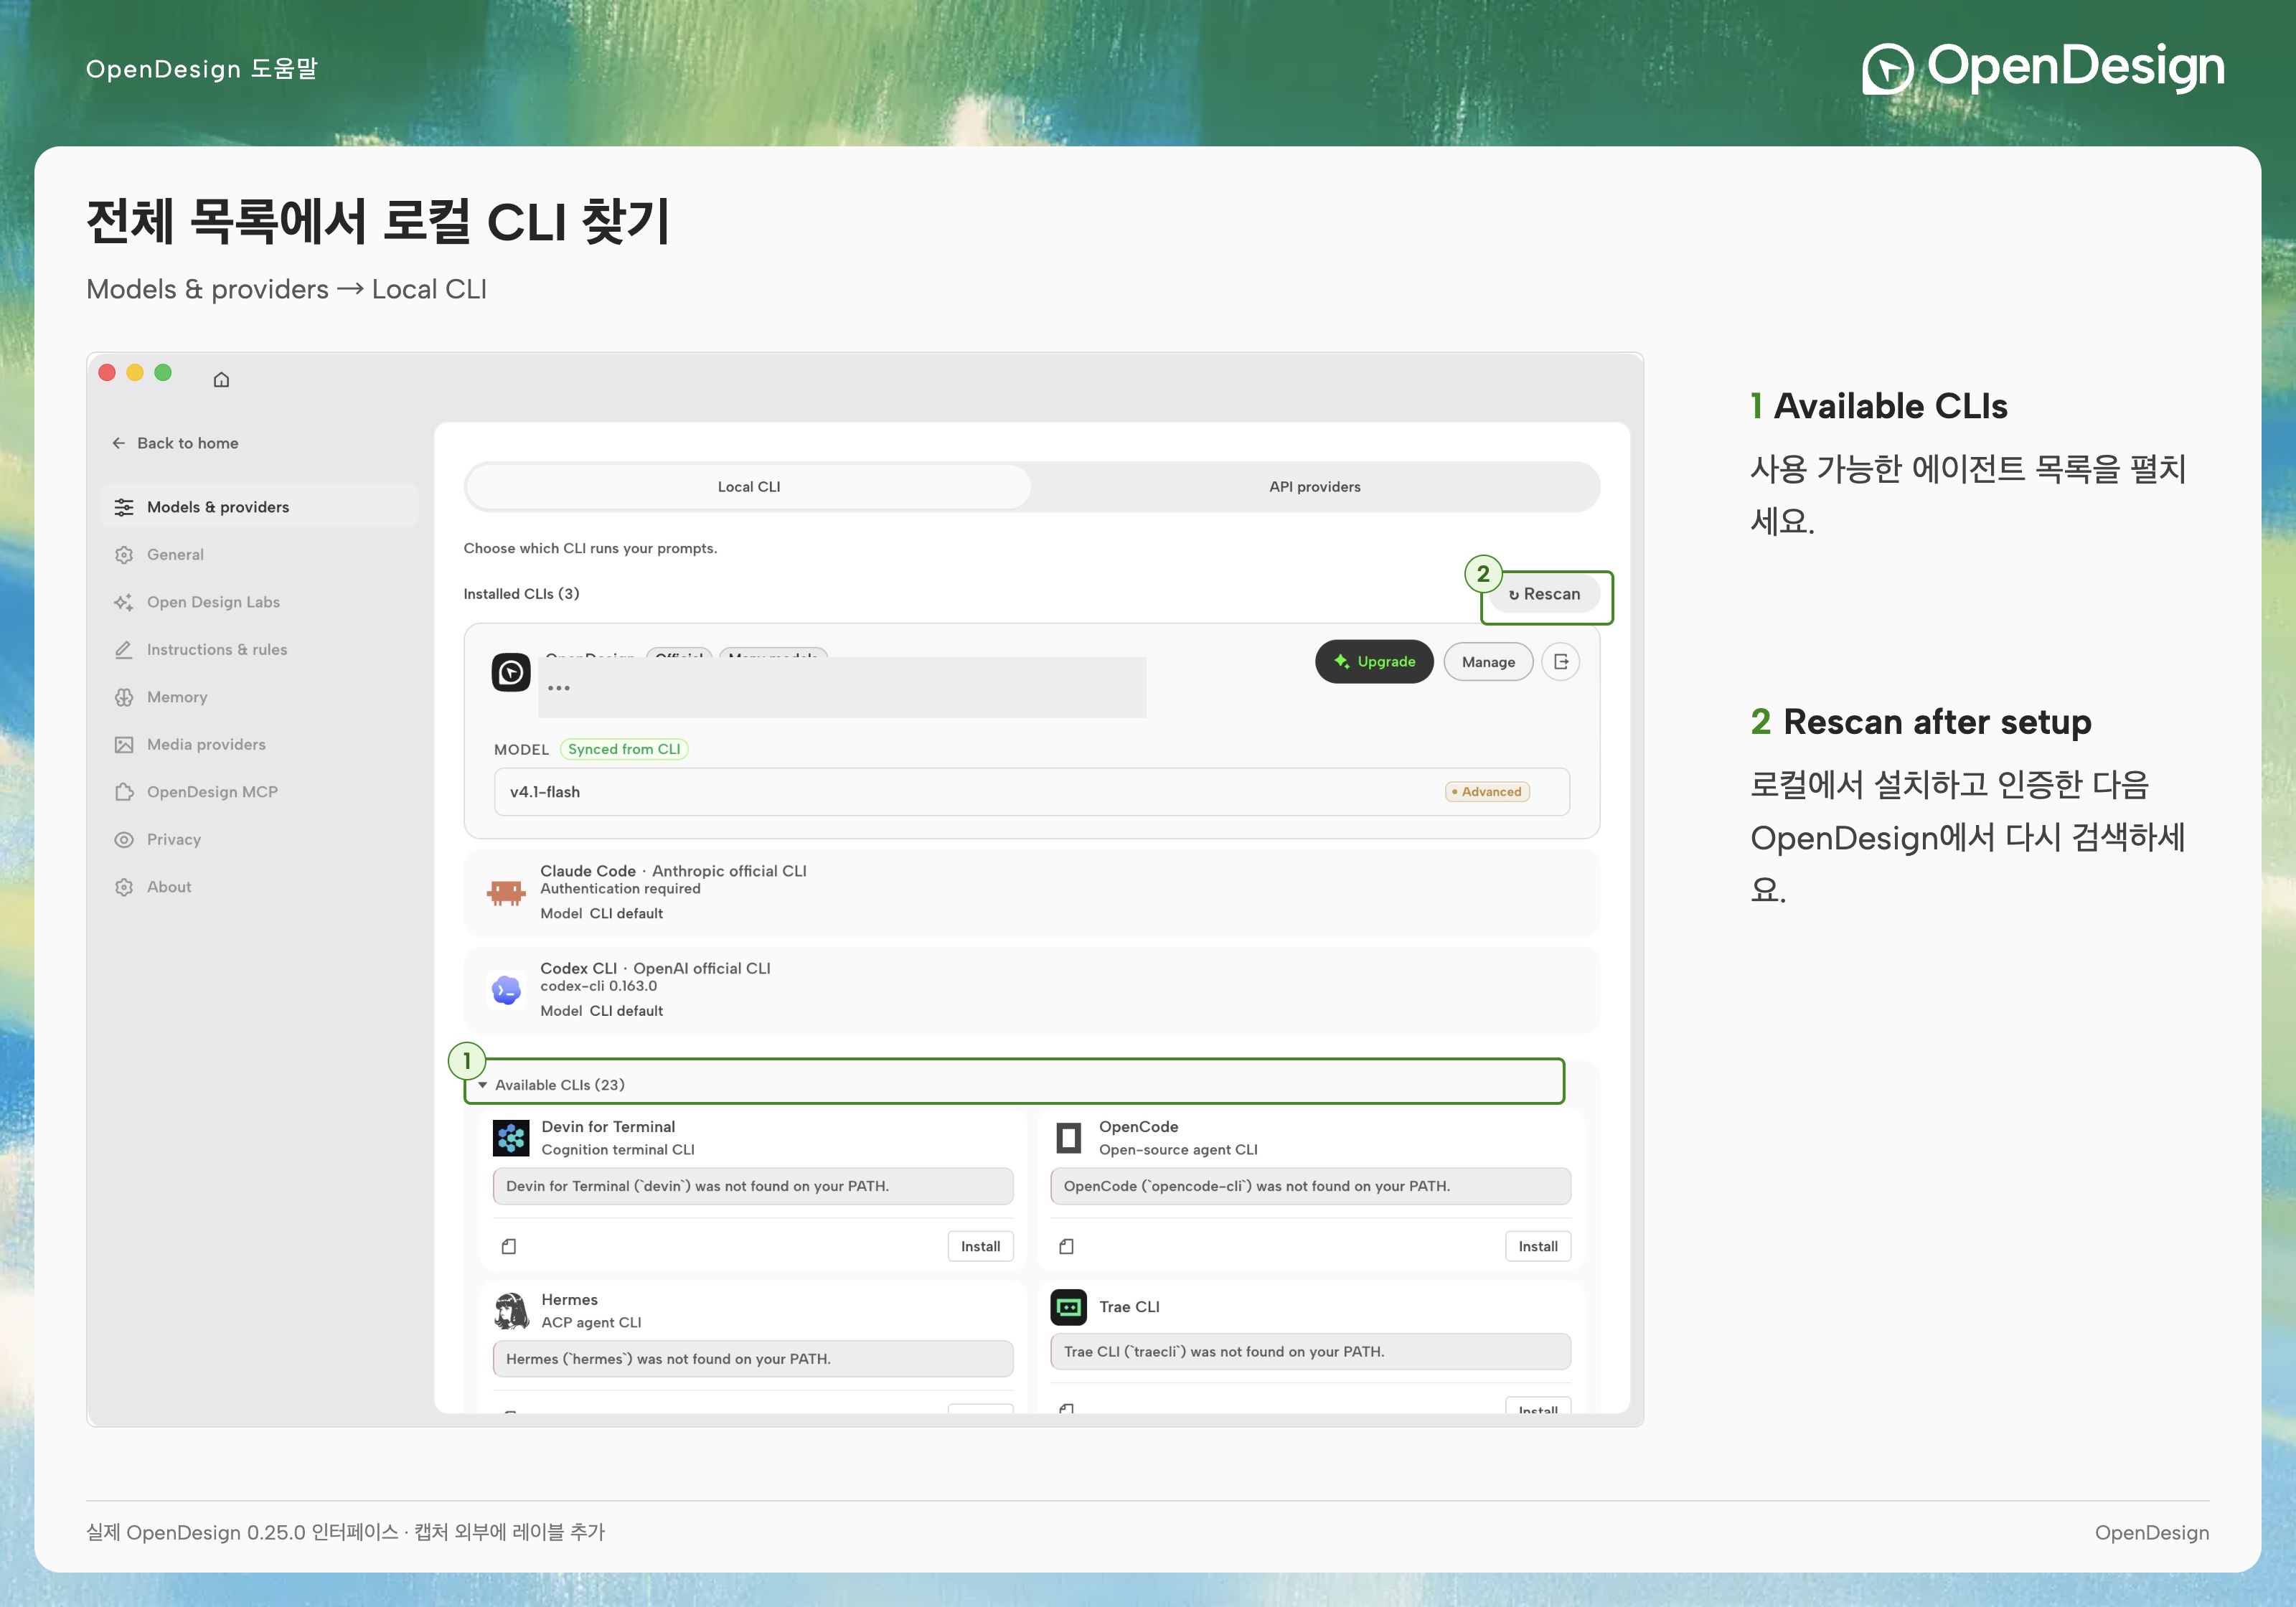2296x1607 pixels.
Task: Open the v4.1-flash model dropdown
Action: 1032,792
